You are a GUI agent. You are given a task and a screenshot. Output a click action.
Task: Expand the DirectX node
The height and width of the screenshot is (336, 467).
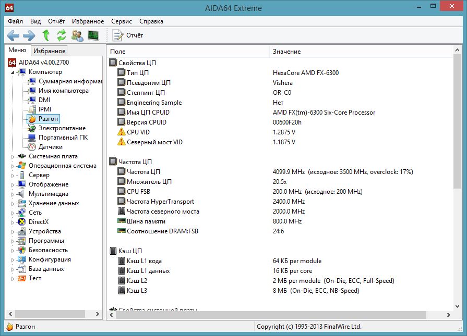pos(13,222)
